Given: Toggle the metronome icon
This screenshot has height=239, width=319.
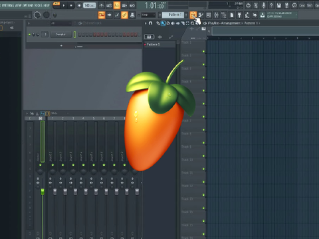Looking at the screenshot, I should click(x=102, y=5).
